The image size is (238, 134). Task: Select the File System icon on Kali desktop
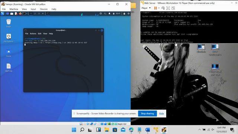9,38
